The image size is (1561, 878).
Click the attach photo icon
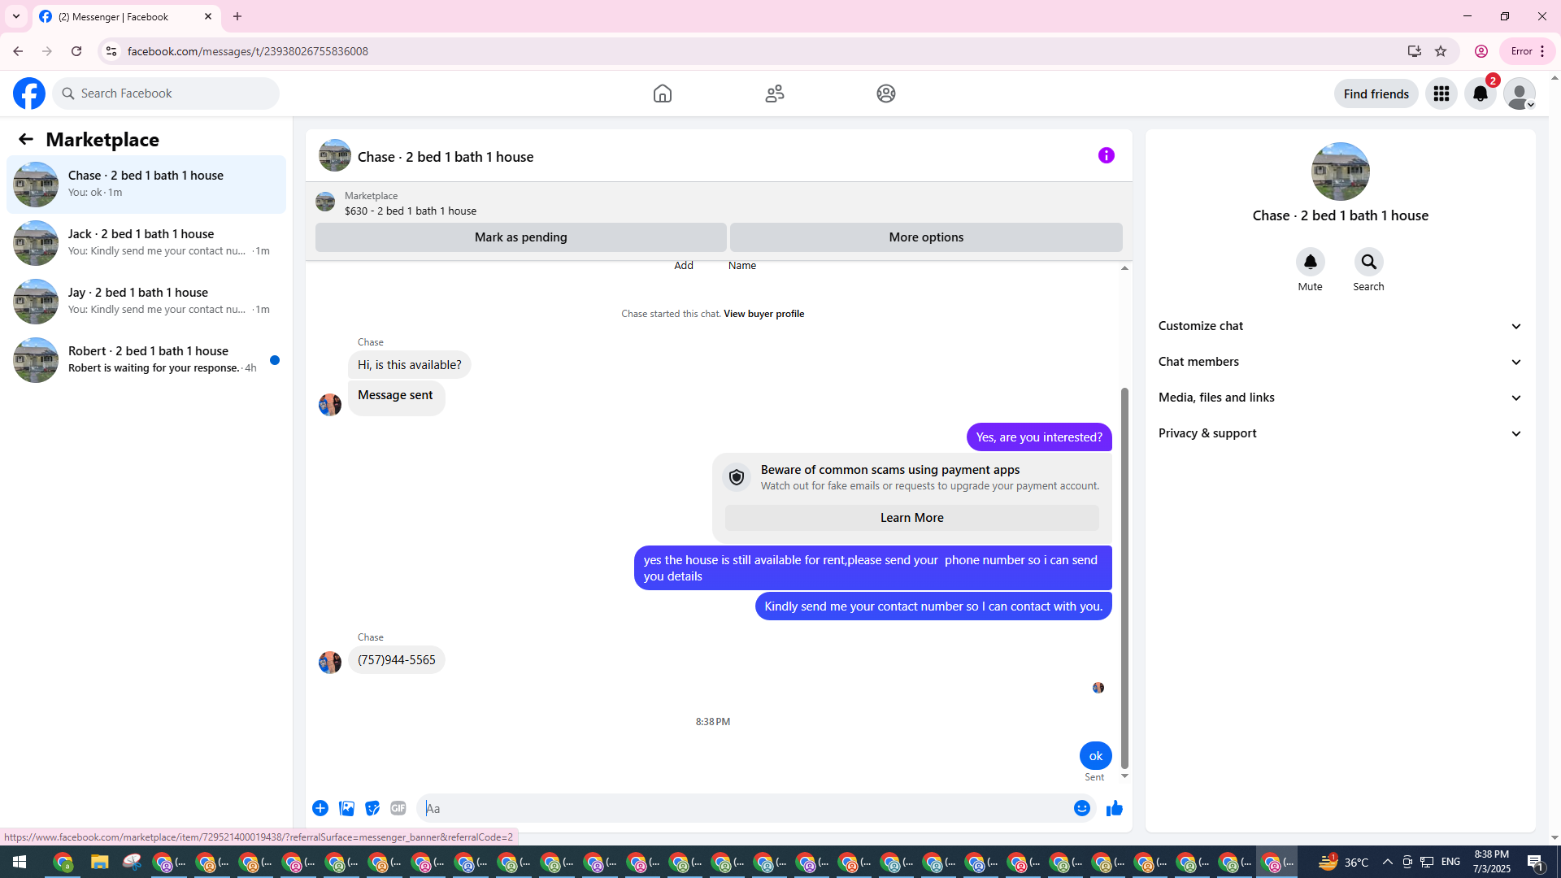(x=346, y=808)
